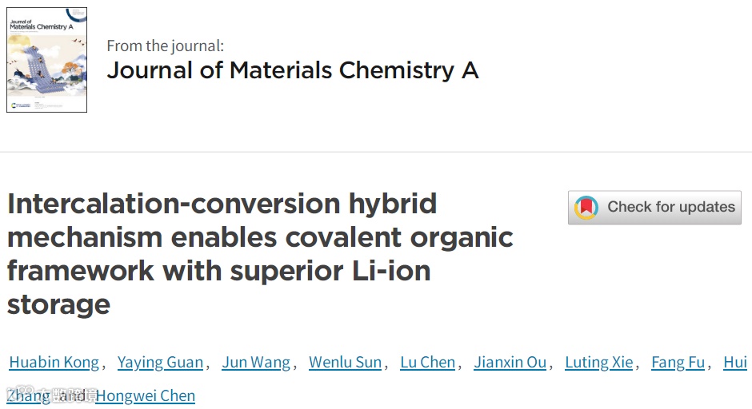Viewport: 752px width, 409px height.
Task: Open Hongwei Chen's author link
Action: [x=145, y=396]
